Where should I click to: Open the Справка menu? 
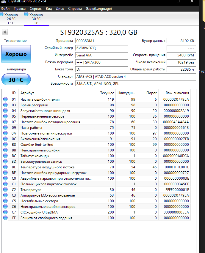pyautogui.click(x=75, y=9)
